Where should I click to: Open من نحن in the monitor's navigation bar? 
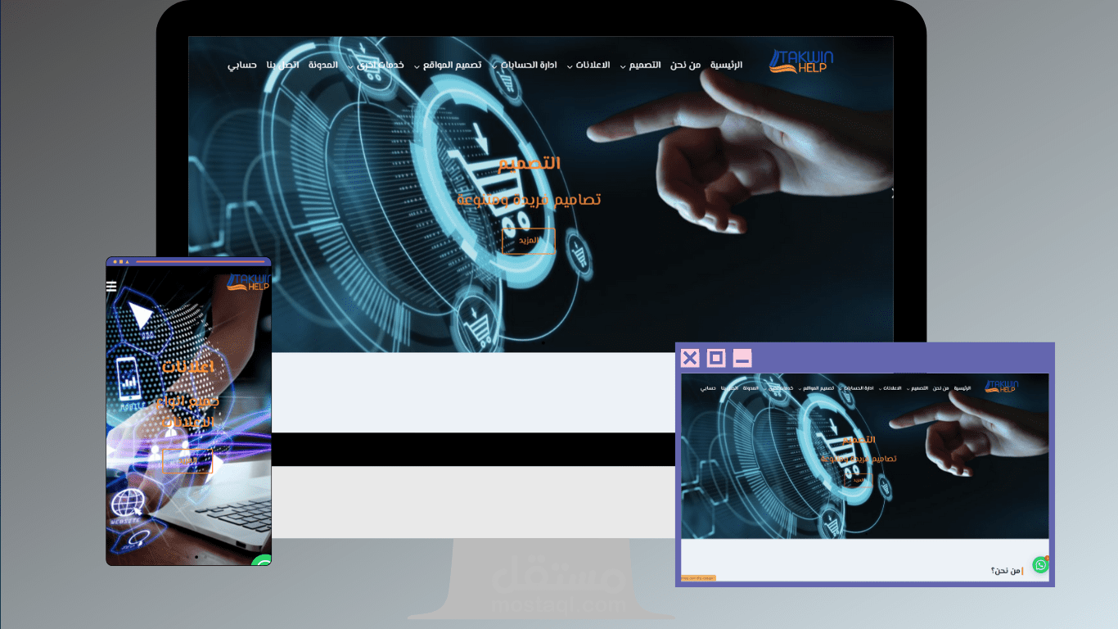pos(686,65)
